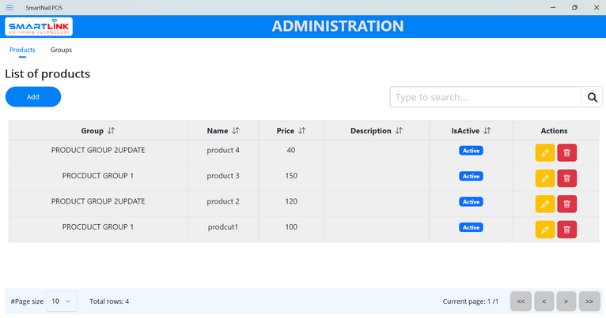This screenshot has height=318, width=606.
Task: Delete product 2 using trash icon
Action: point(566,204)
